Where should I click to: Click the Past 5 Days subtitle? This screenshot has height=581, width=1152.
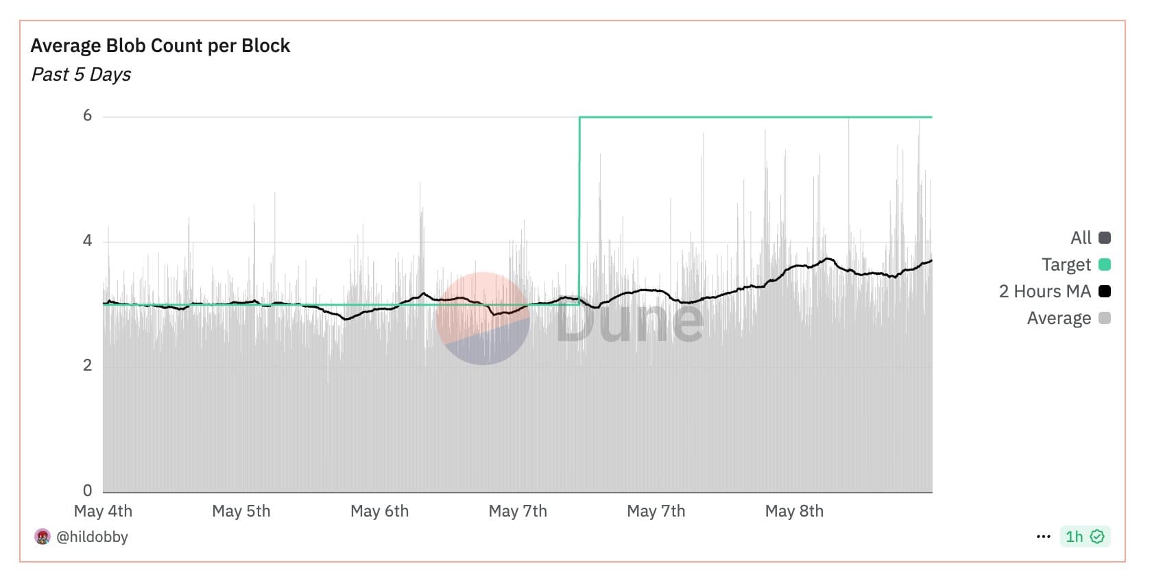click(81, 74)
